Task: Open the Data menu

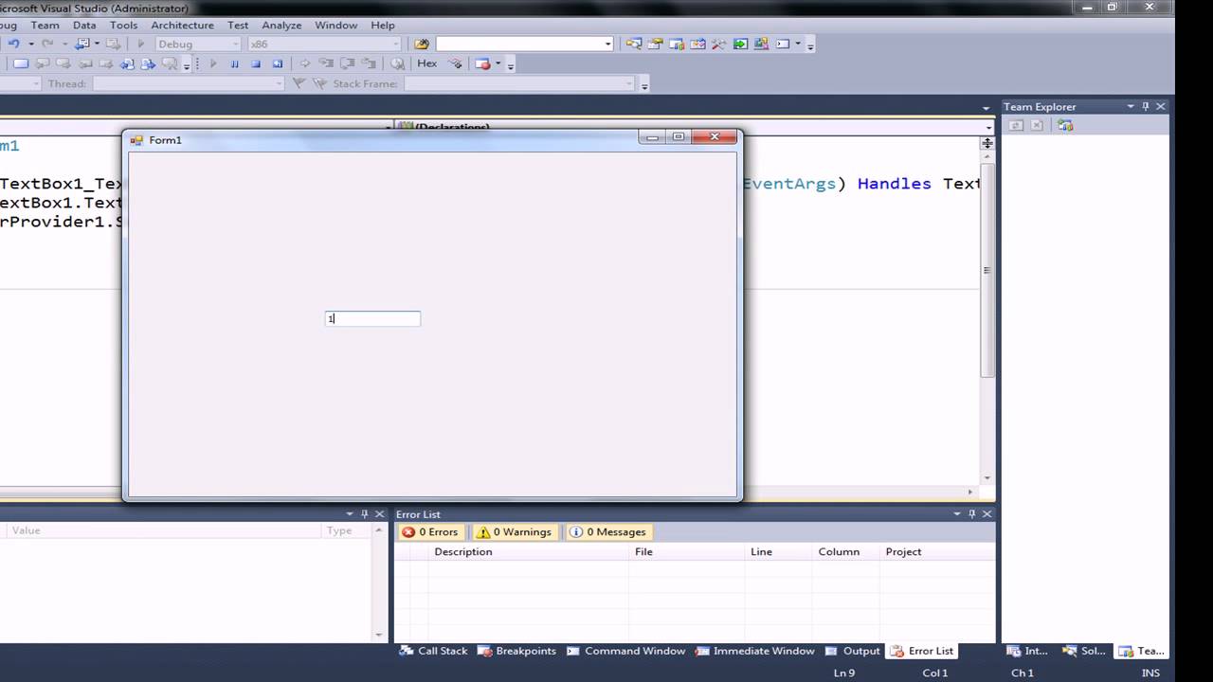Action: pyautogui.click(x=84, y=25)
